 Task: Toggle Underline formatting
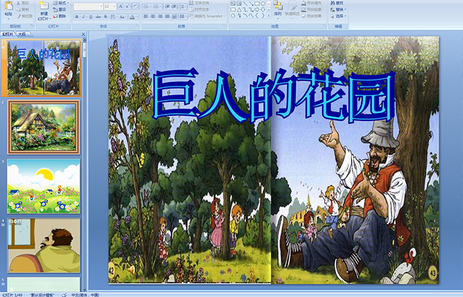(91, 17)
